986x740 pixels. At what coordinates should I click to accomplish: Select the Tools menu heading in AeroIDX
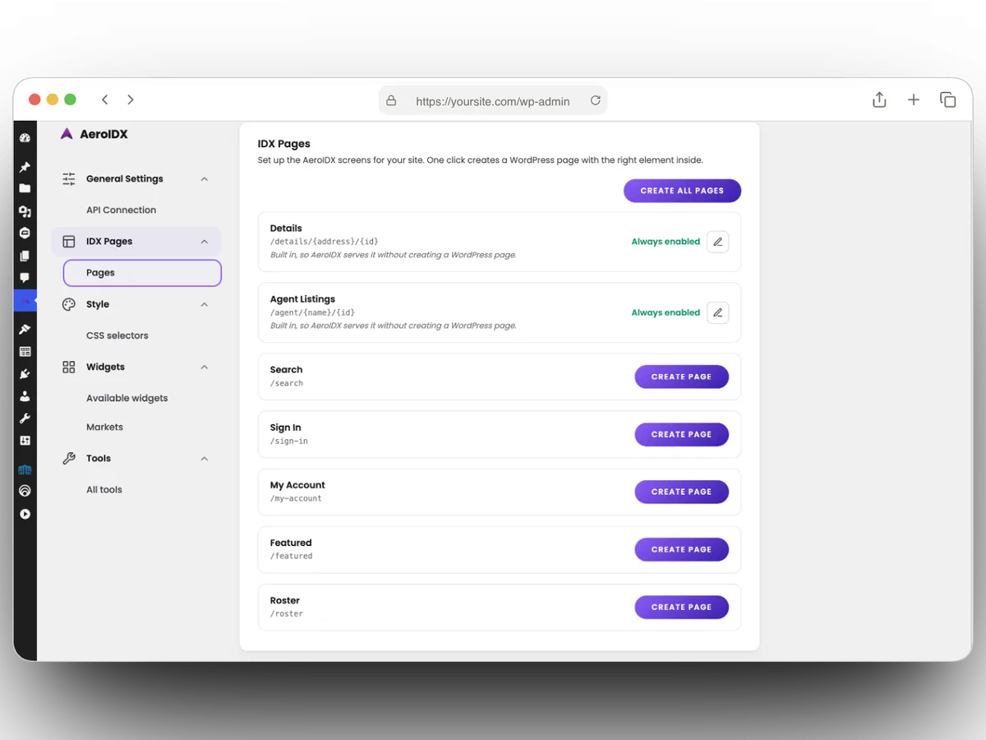click(99, 459)
